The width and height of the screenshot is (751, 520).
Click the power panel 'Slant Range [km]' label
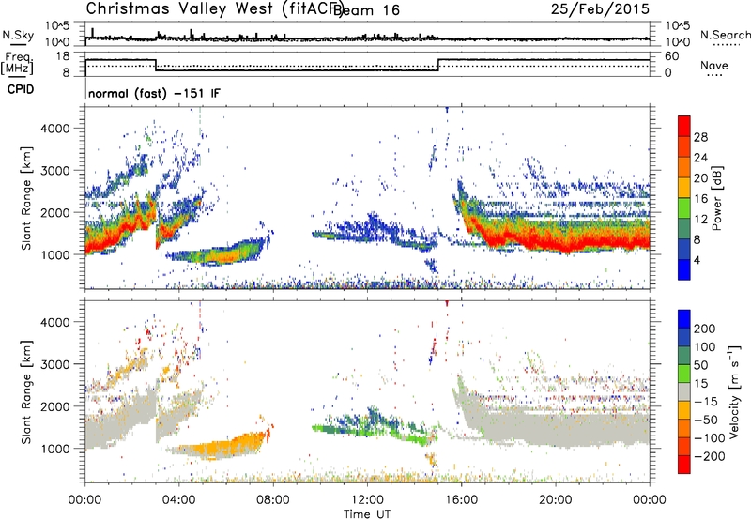(x=26, y=198)
